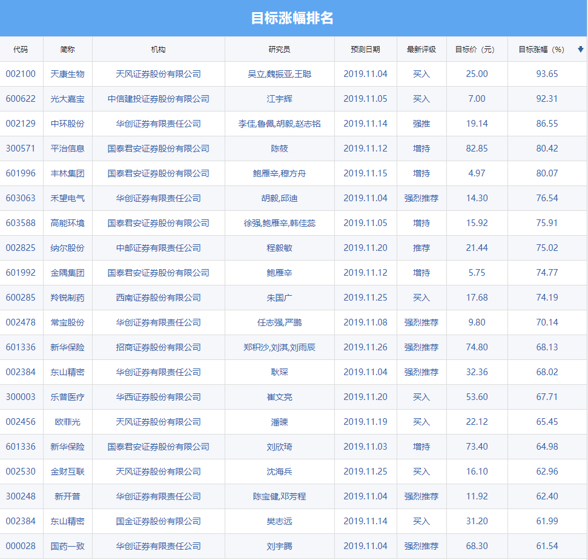Select researcher 徐强,鲍雁辛,韩佳蕊

coord(279,223)
